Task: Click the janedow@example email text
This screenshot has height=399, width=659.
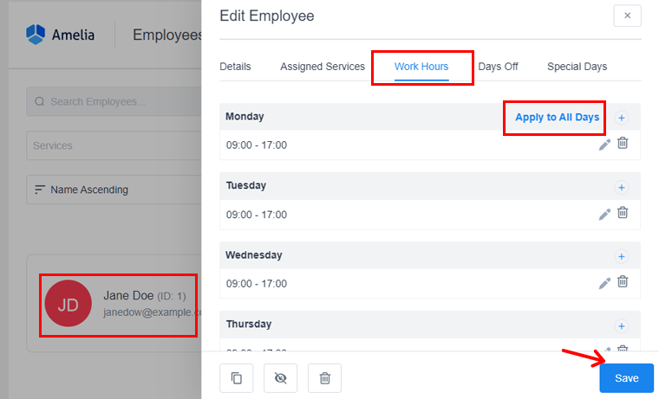Action: coord(153,312)
